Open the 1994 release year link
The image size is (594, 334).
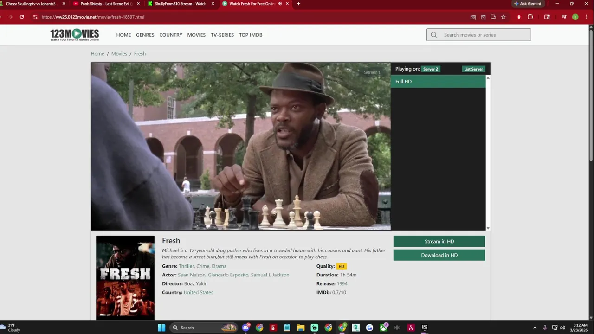click(x=342, y=284)
